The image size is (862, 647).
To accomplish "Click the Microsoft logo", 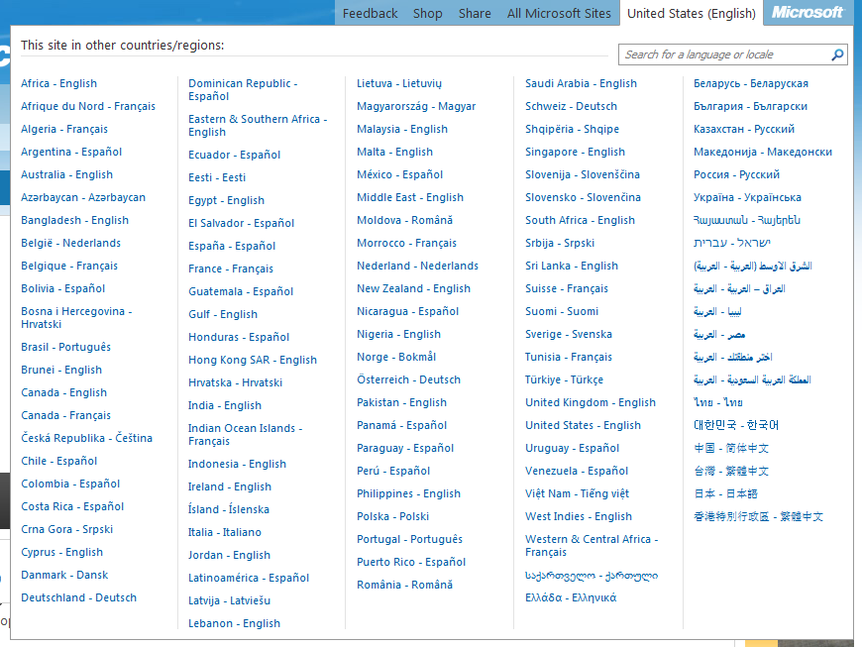I will pos(808,13).
